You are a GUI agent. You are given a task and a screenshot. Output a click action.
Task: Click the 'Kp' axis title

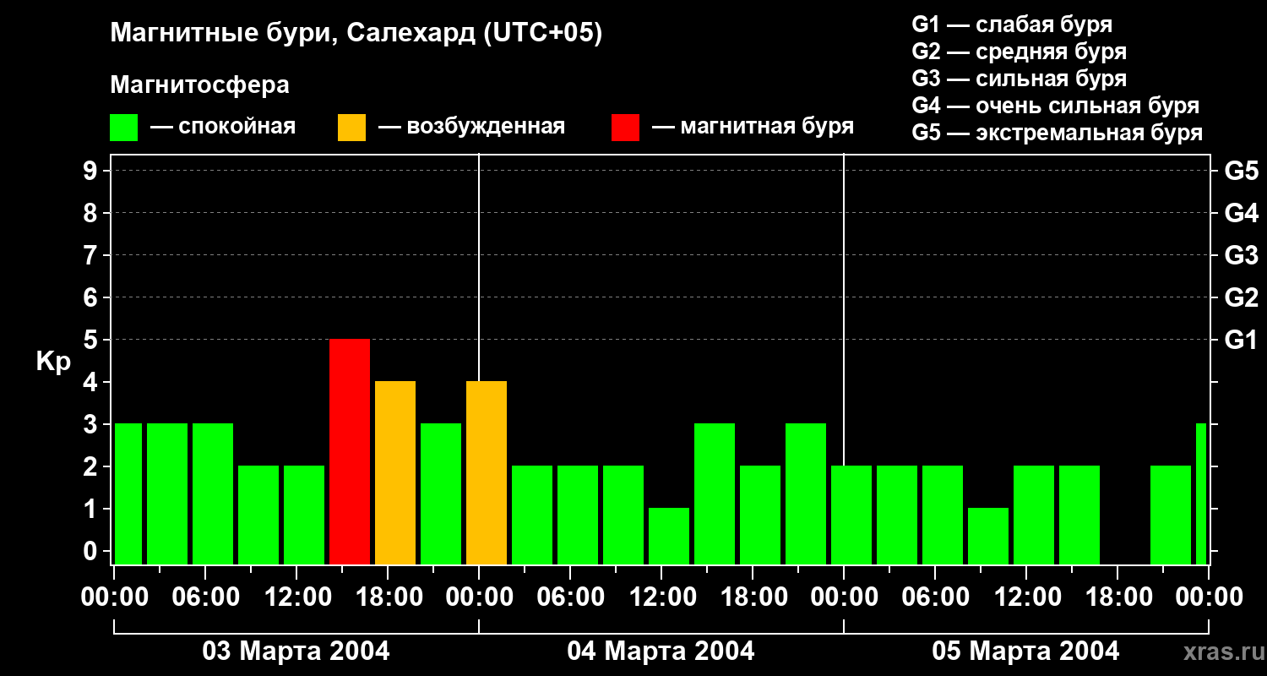click(x=53, y=362)
